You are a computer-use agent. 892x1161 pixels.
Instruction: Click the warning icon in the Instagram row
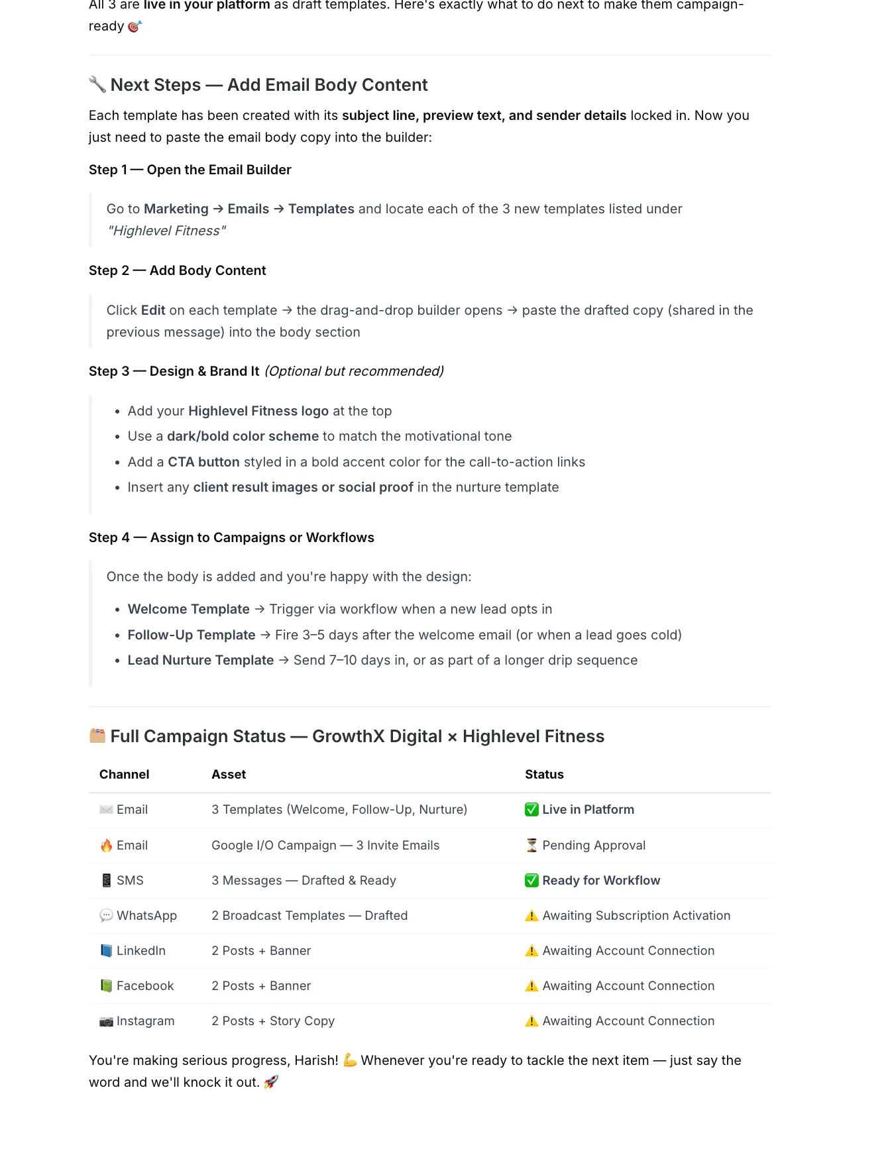[x=531, y=1021]
